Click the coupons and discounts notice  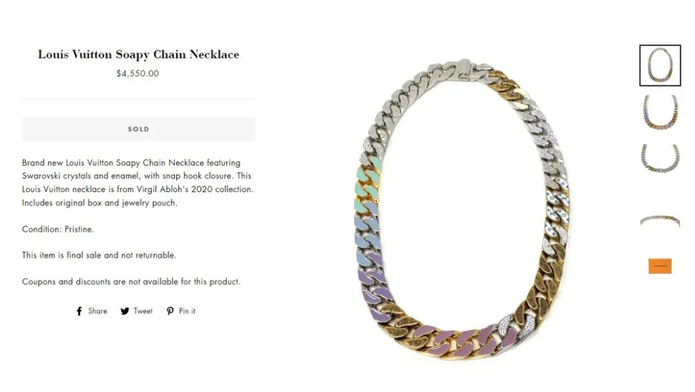coord(131,282)
